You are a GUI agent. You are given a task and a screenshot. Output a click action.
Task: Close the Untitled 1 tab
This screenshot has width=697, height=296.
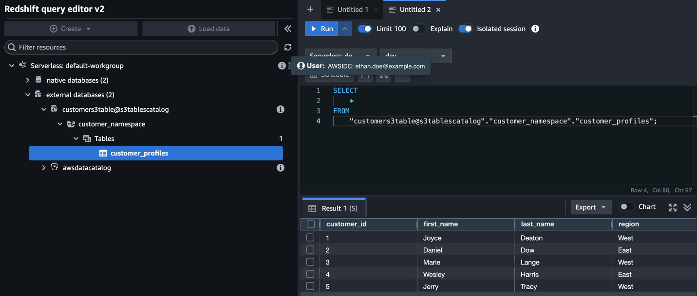[376, 10]
